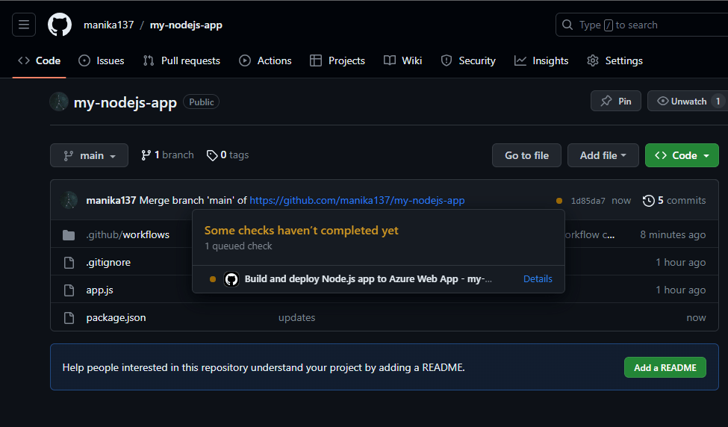Open the hamburger navigation menu

pos(24,25)
